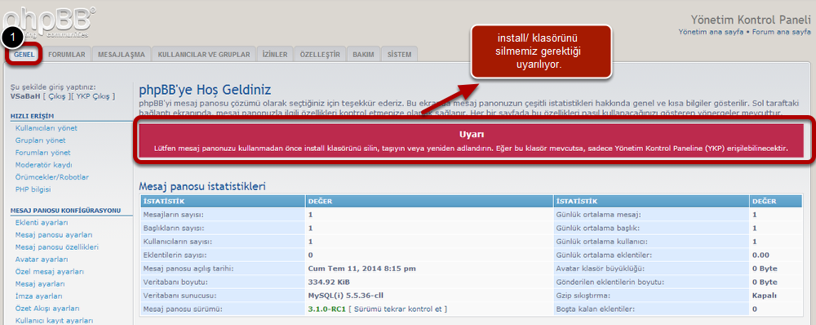Click the 0.00 average attachments value
The height and width of the screenshot is (325, 816).
click(x=761, y=256)
